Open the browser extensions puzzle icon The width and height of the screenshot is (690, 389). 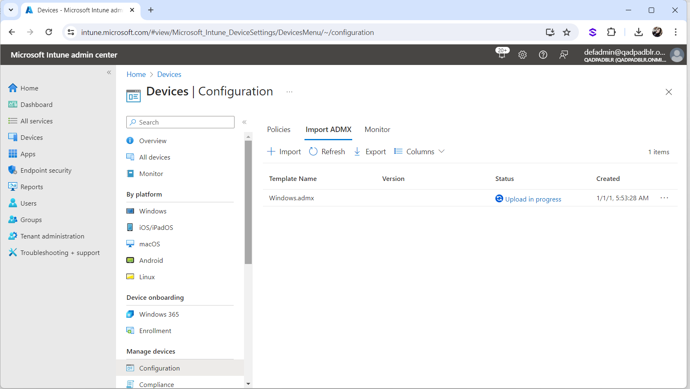[611, 32]
